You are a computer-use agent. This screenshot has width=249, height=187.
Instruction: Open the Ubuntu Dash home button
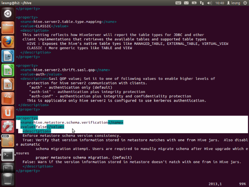(7, 14)
